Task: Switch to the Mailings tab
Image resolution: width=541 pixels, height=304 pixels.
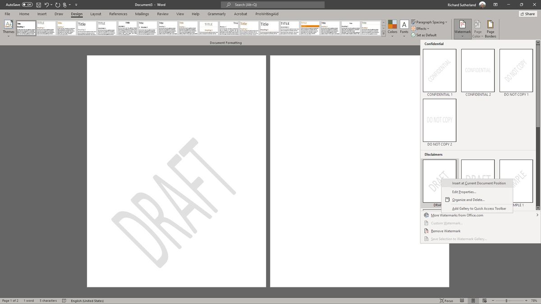Action: pyautogui.click(x=142, y=14)
